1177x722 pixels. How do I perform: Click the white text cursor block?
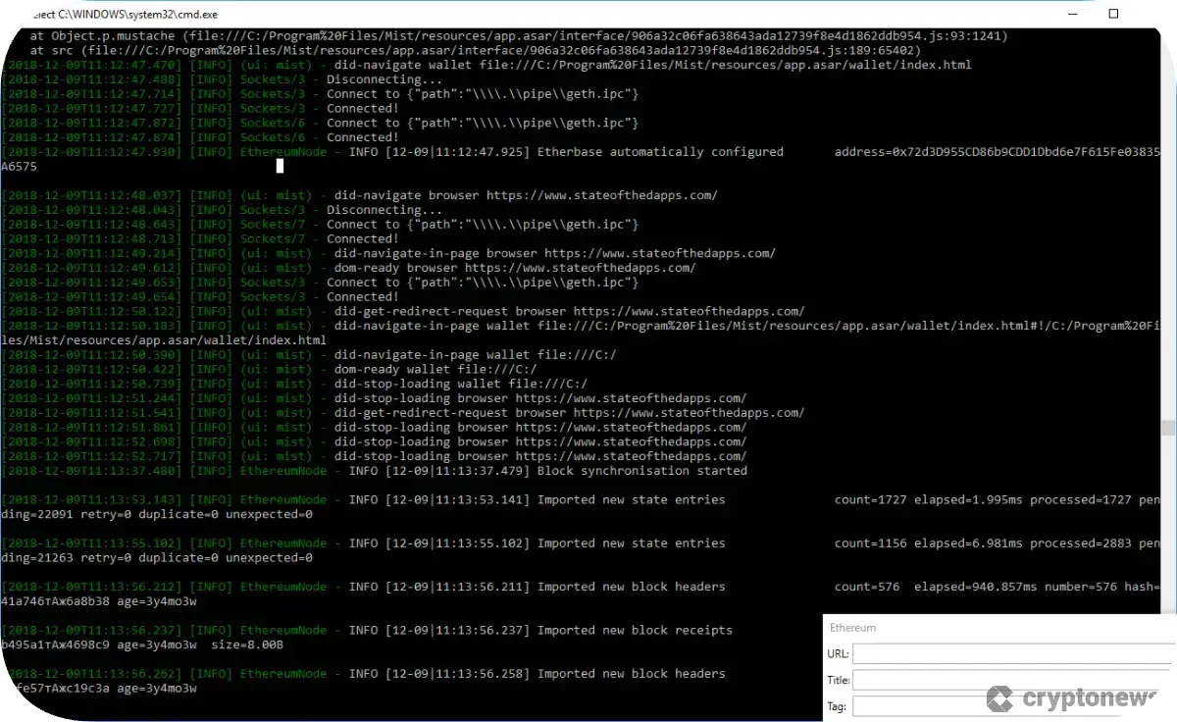click(280, 167)
